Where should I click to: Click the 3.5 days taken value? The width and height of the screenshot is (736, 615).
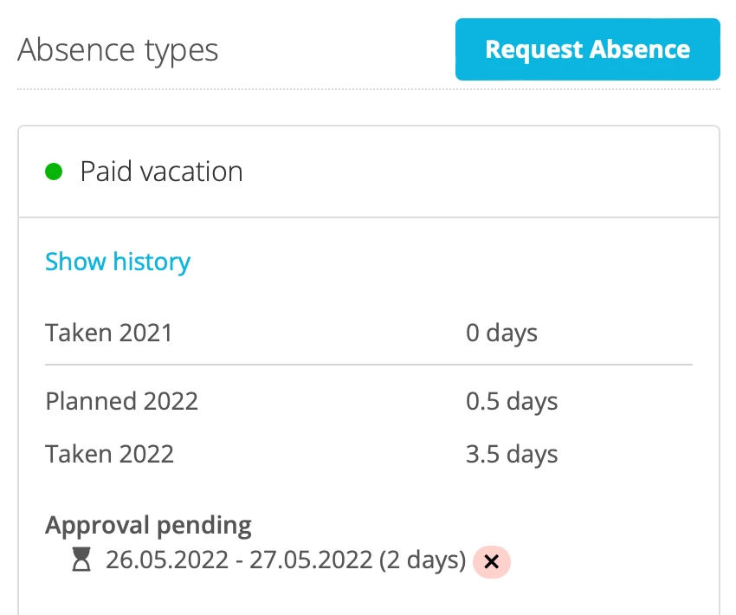(x=512, y=454)
